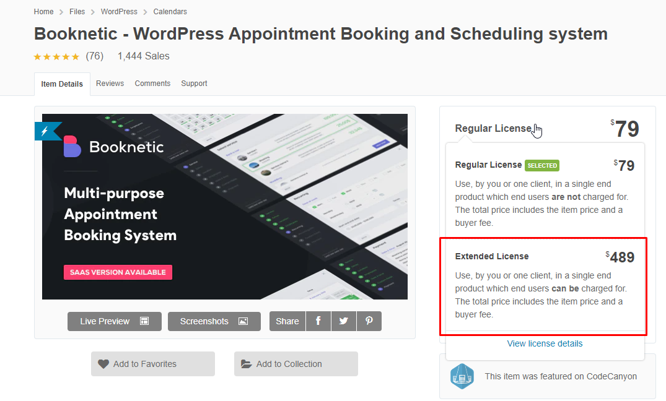Click the Booknetic preview image
666x401 pixels.
225,206
